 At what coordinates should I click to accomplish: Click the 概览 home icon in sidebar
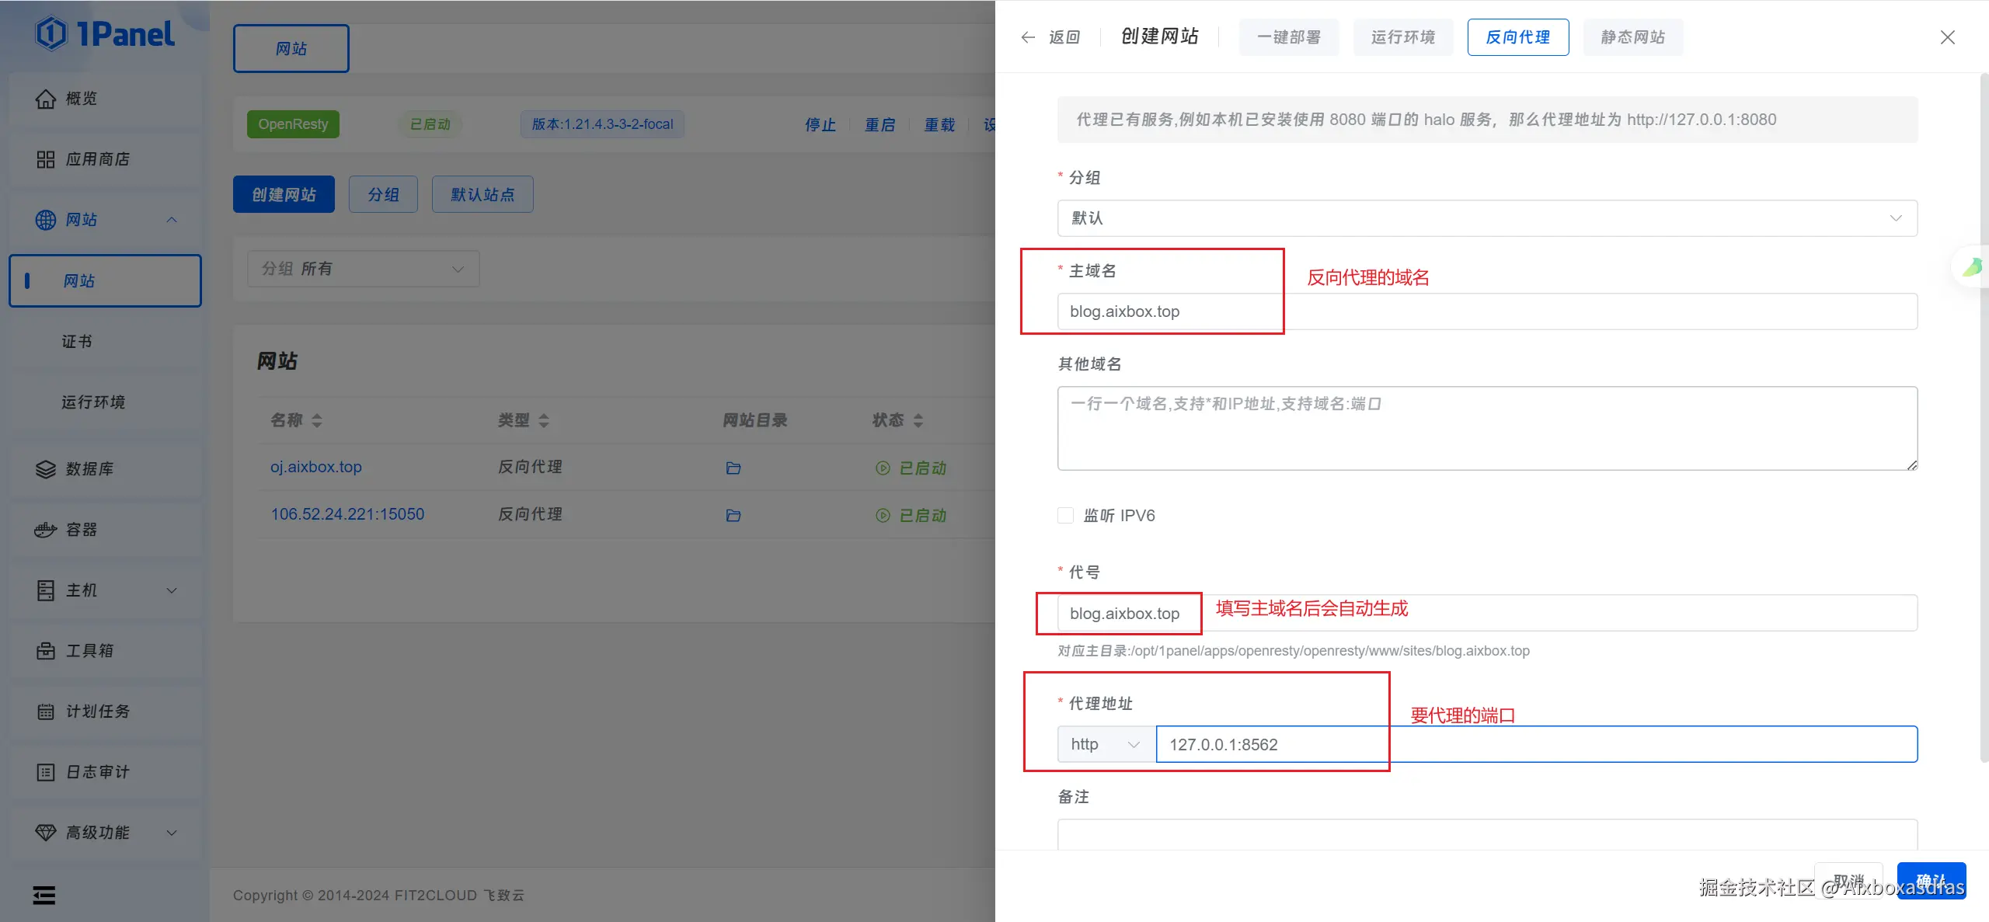pos(46,99)
